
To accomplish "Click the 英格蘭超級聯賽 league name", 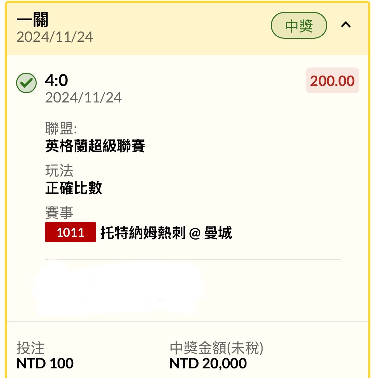I will [x=95, y=146].
